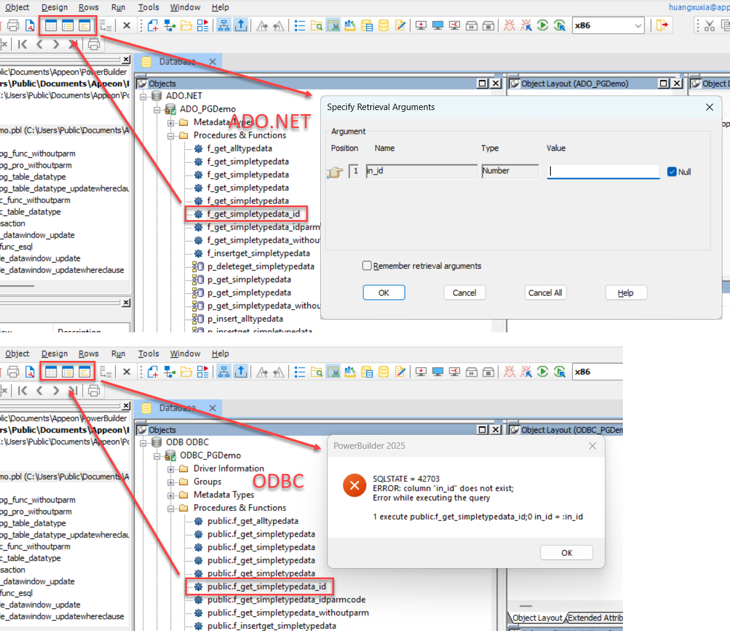Click the scissors Cut icon in the toolbar
Screen dimensions: 730x631
(709, 26)
